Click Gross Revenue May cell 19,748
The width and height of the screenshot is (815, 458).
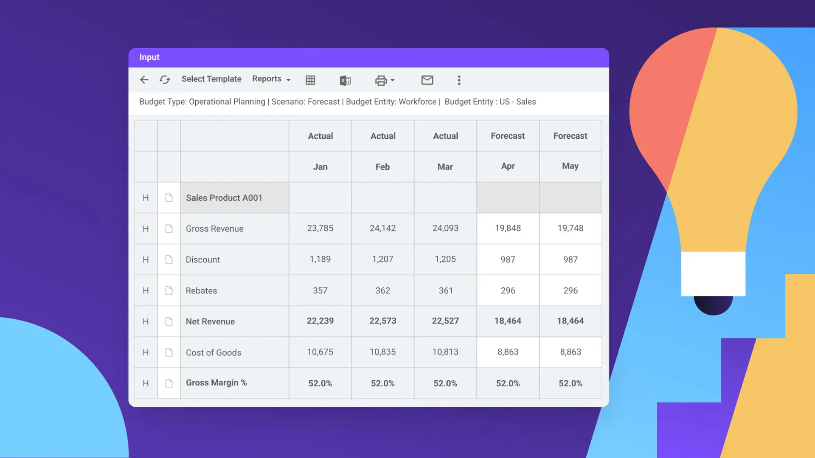(x=570, y=228)
